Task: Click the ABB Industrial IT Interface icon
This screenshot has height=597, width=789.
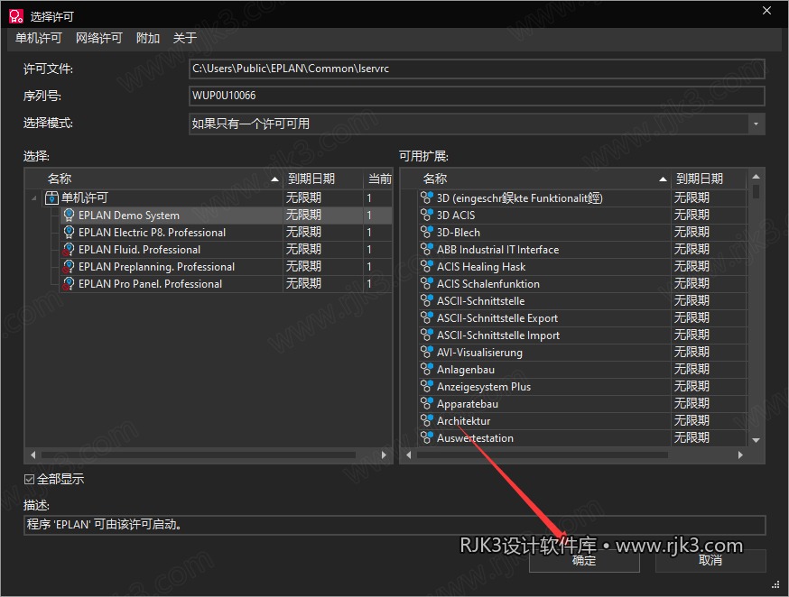Action: [427, 249]
